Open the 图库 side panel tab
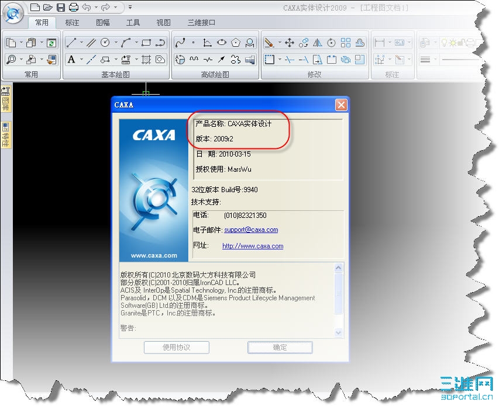Image resolution: width=499 pixels, height=406 pixels. (x=6, y=99)
